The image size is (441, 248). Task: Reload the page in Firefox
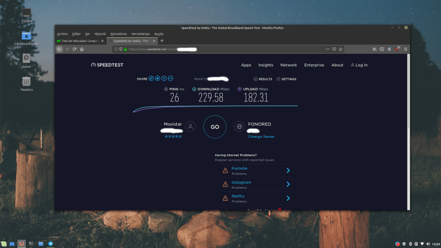pyautogui.click(x=74, y=49)
